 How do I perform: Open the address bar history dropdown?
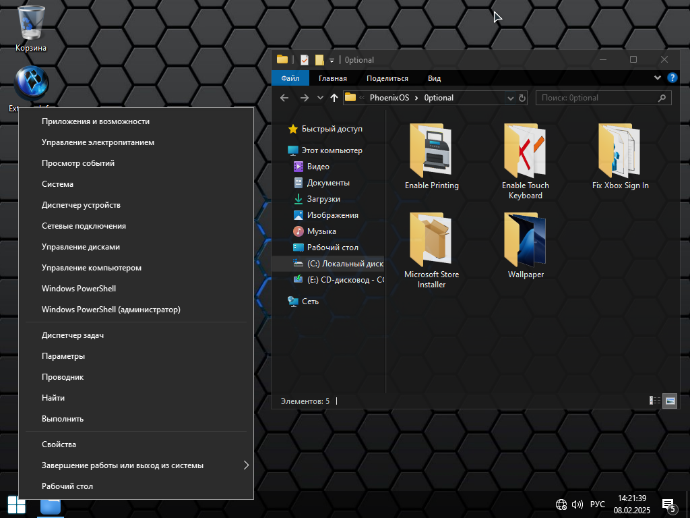(x=510, y=98)
